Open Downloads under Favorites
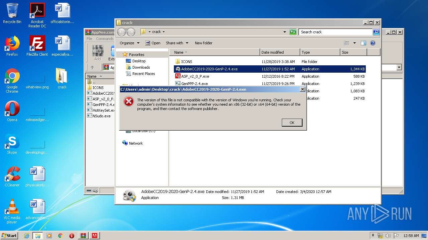The image size is (428, 240). (x=141, y=67)
